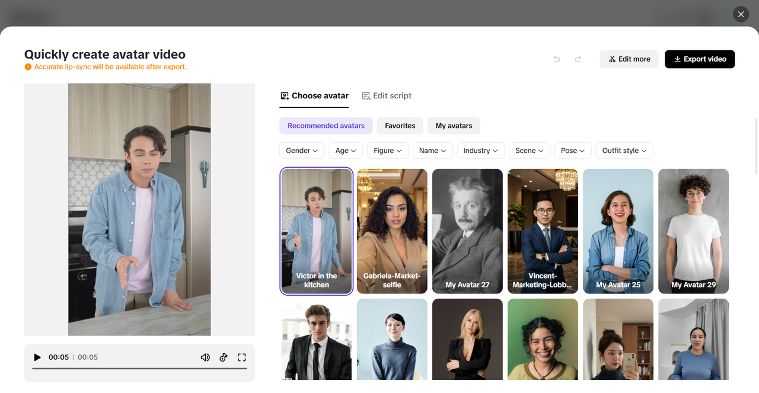Select the My Avatar 29 thumbnail
This screenshot has height=393, width=759.
(x=693, y=231)
